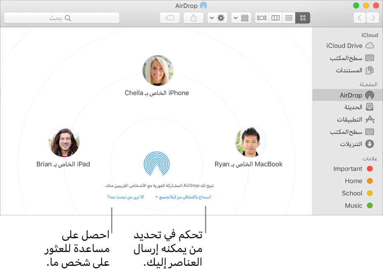The height and width of the screenshot is (270, 383).
Task: Select the School tag
Action: (x=347, y=193)
